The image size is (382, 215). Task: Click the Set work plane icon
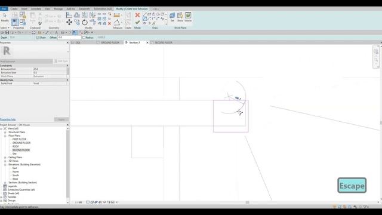(x=172, y=16)
